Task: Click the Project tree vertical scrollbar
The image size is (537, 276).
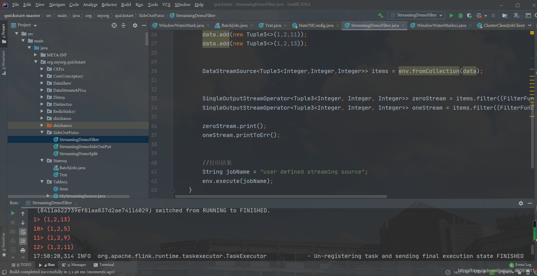Action: coord(147,39)
